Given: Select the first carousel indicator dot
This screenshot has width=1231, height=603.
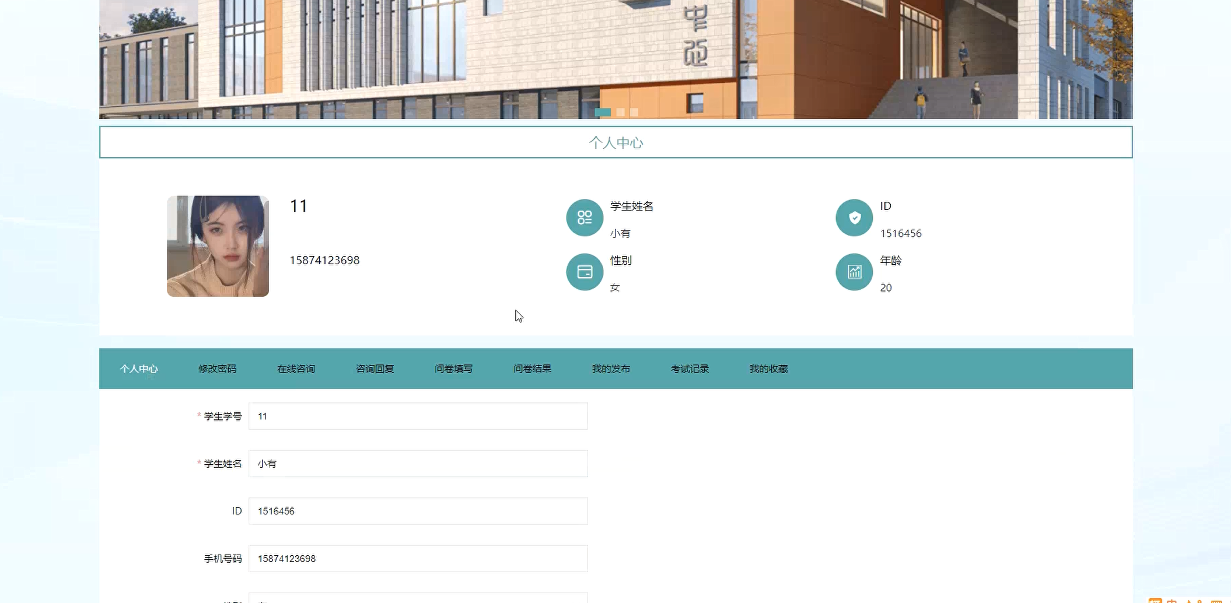Looking at the screenshot, I should [603, 112].
